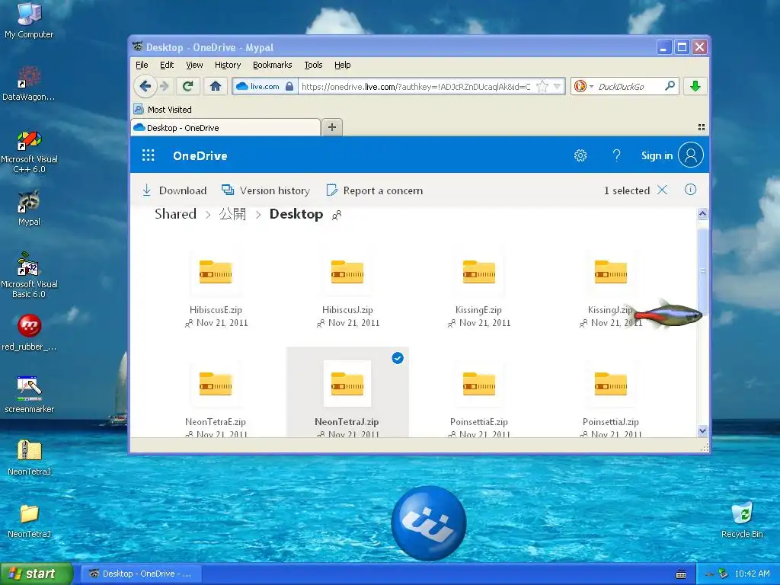The width and height of the screenshot is (780, 585).
Task: Click Report a concern
Action: pyautogui.click(x=374, y=190)
